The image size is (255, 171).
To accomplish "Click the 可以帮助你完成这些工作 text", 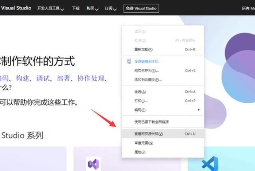I will pyautogui.click(x=39, y=102).
